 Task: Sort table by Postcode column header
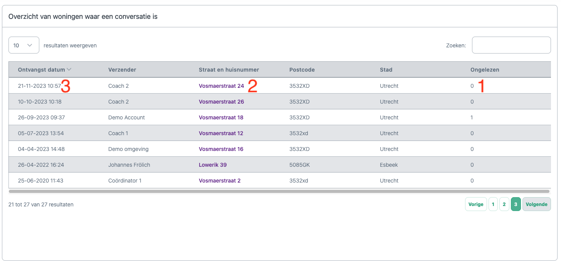pyautogui.click(x=302, y=70)
